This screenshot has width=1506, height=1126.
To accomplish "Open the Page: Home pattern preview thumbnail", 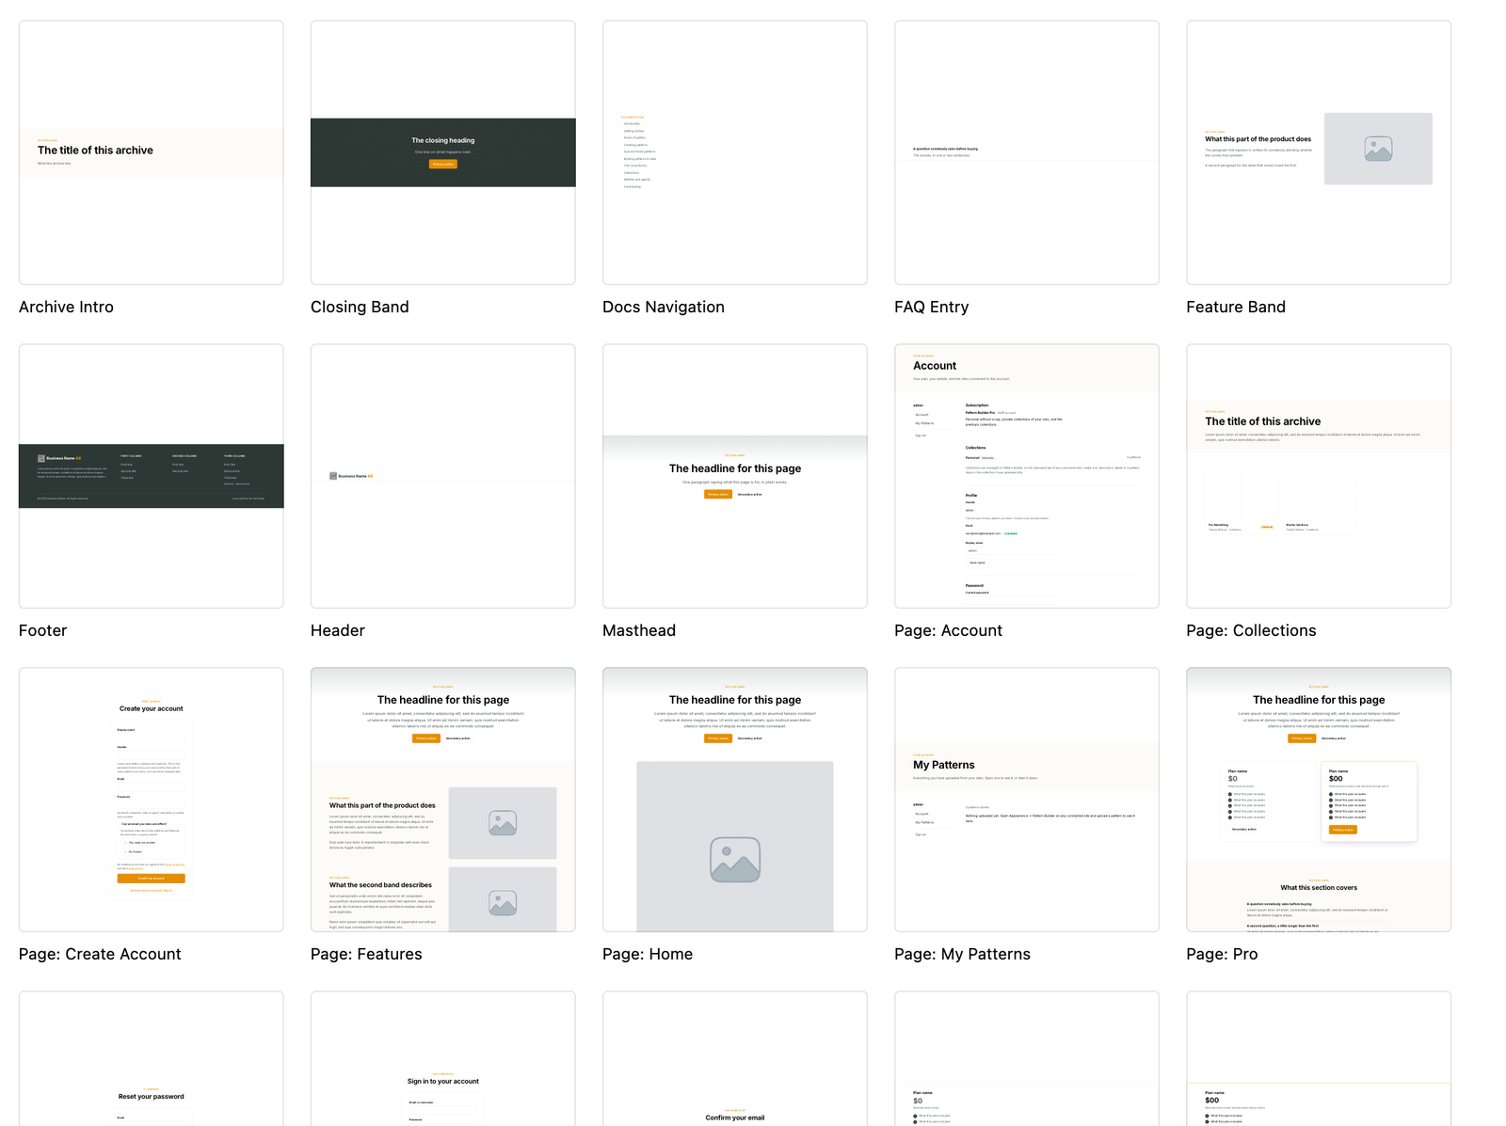I will (x=734, y=800).
